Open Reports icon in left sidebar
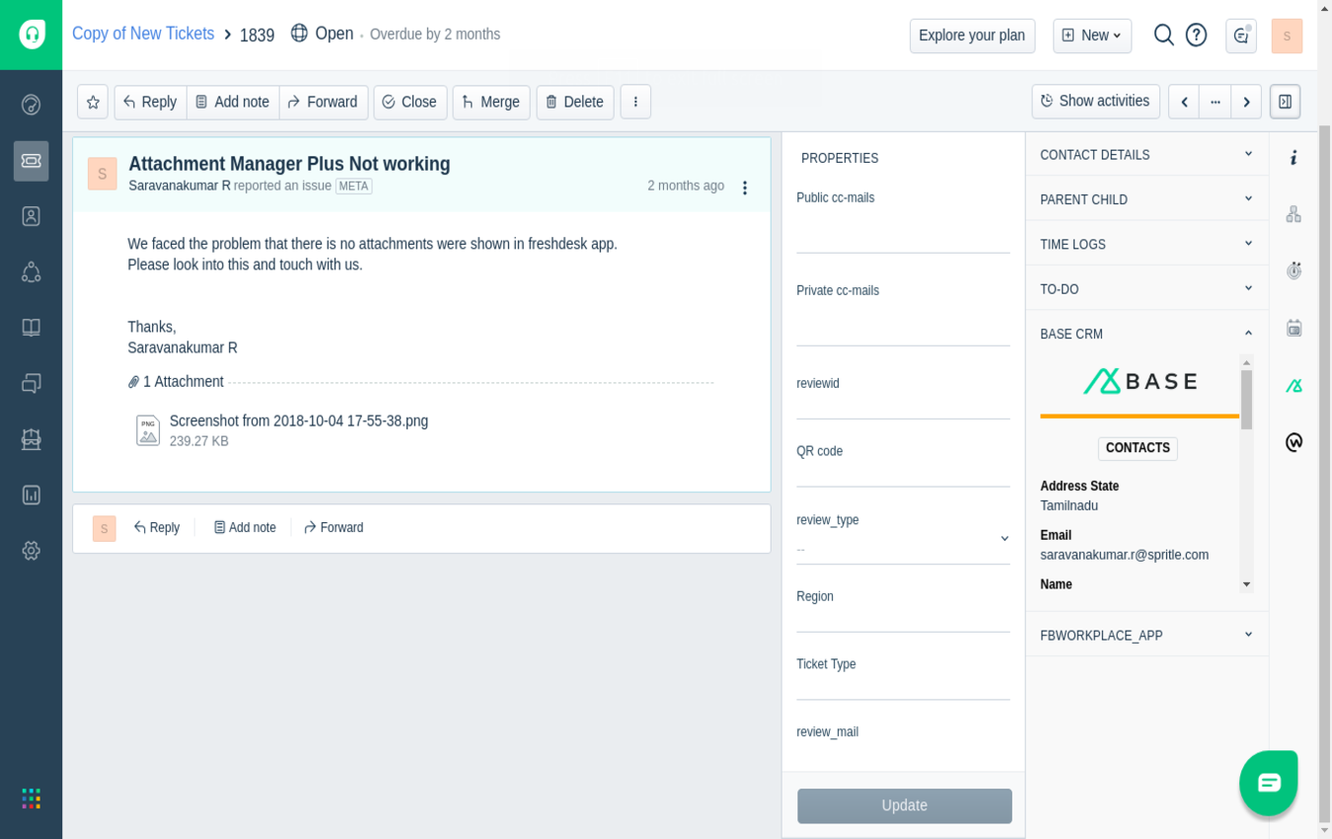Viewport: 1332px width, 839px height. 32,495
